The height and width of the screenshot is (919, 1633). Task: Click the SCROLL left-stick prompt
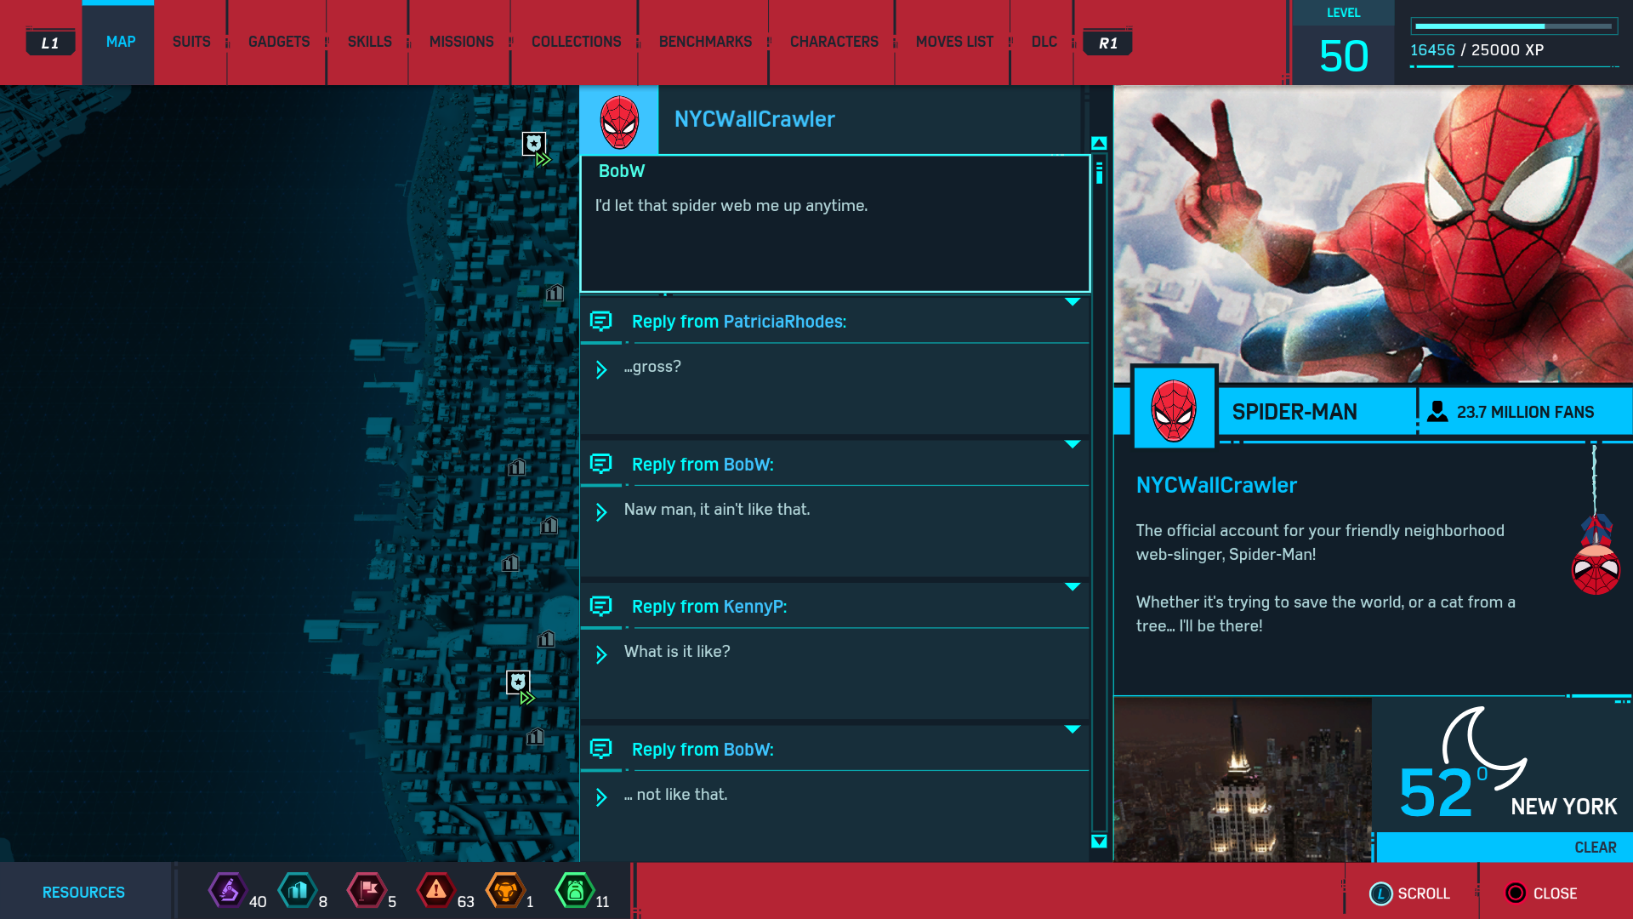pos(1409,893)
